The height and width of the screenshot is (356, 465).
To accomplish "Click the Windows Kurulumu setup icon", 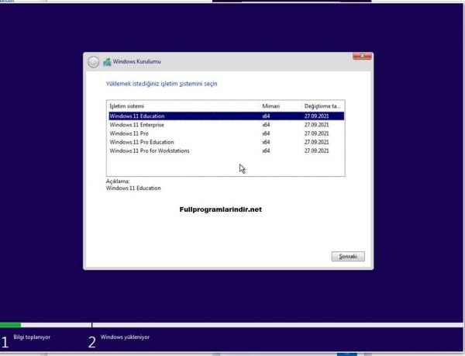I will click(x=107, y=62).
